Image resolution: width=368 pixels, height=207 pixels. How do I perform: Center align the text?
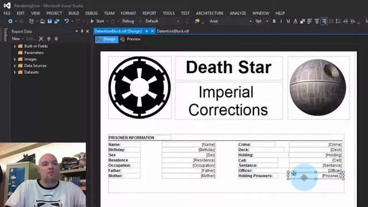click(x=317, y=21)
